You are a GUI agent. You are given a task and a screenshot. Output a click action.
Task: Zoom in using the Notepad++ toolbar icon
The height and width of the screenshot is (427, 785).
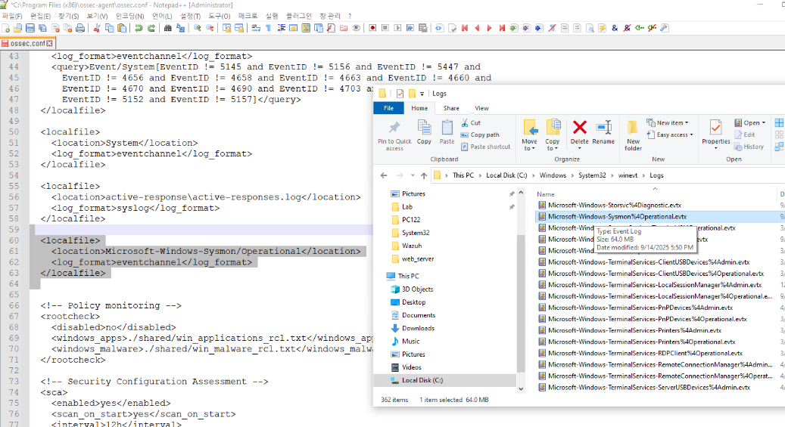(x=198, y=28)
